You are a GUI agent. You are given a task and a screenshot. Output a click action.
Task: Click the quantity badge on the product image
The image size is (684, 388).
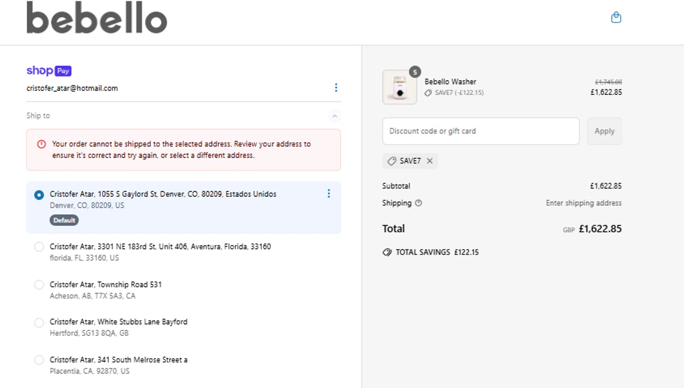click(415, 72)
